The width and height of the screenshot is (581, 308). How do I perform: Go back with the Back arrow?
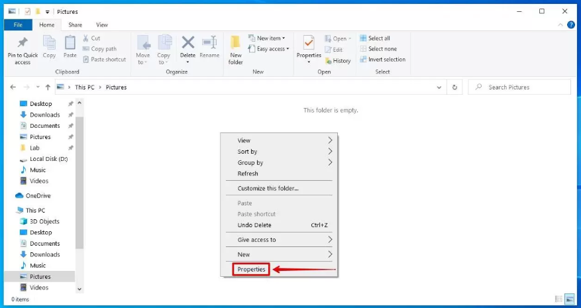(x=13, y=87)
